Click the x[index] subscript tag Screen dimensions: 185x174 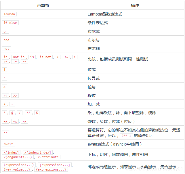(x=11, y=152)
